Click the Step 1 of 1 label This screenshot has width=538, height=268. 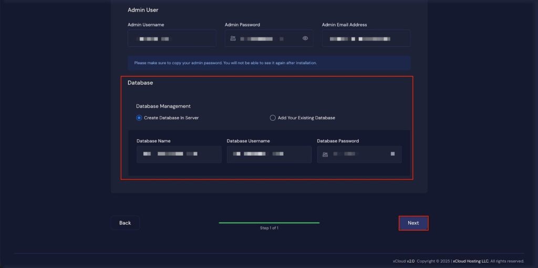269,228
